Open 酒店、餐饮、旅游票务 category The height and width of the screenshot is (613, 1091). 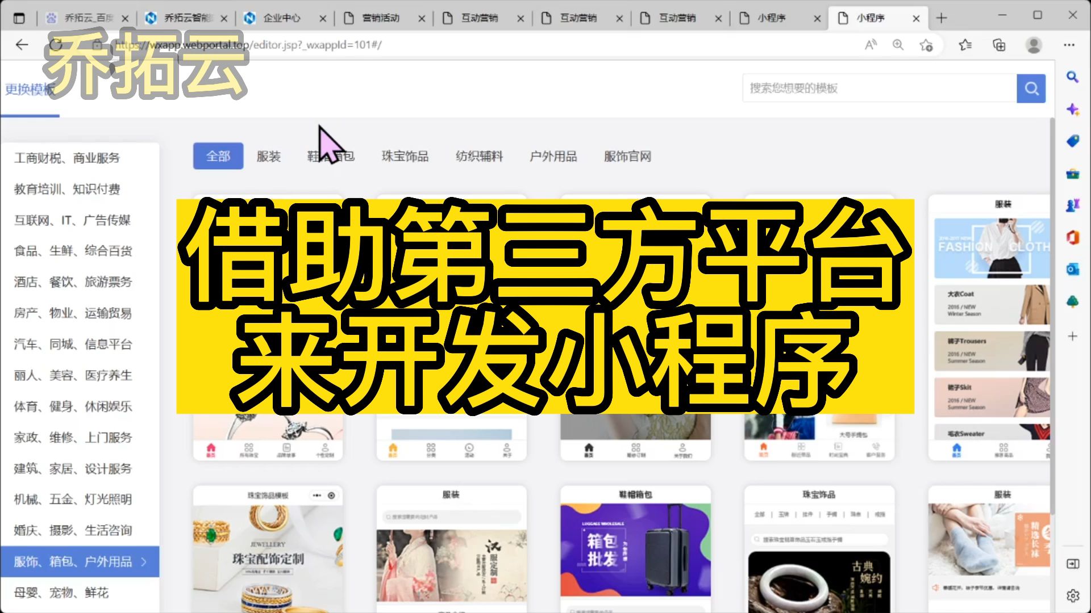click(x=73, y=282)
